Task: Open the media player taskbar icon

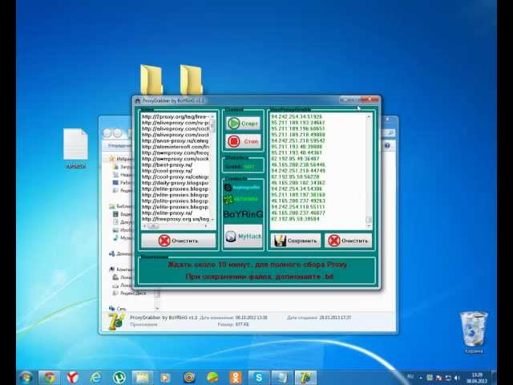Action: click(x=165, y=378)
